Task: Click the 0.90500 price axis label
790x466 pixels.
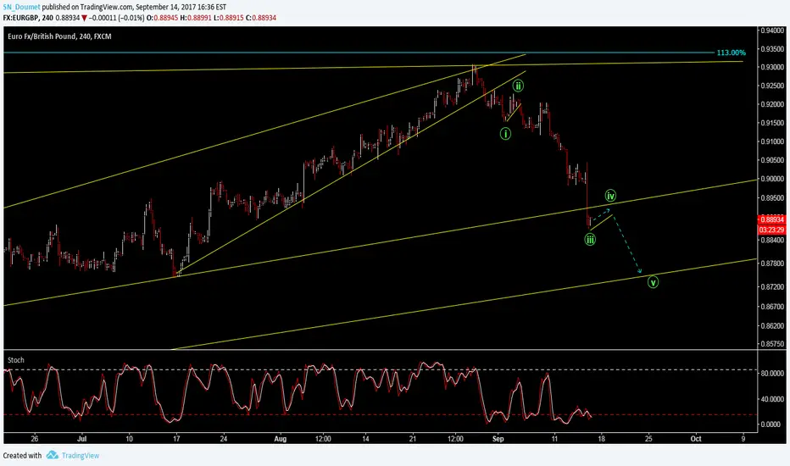Action: [772, 160]
